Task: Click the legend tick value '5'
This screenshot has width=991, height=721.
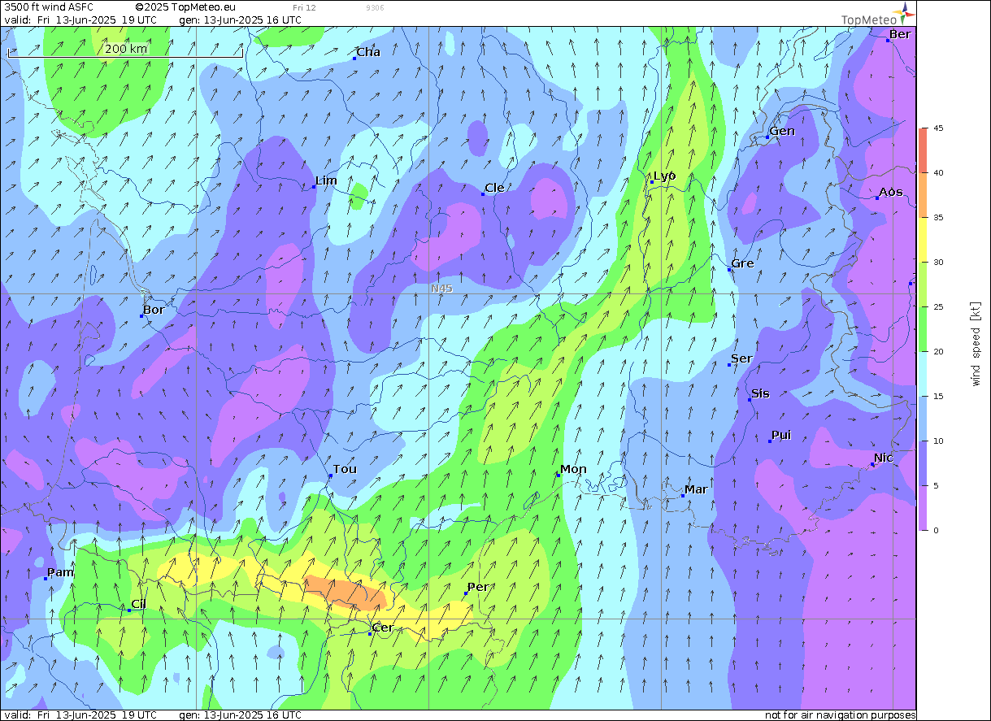Action: pyautogui.click(x=936, y=485)
